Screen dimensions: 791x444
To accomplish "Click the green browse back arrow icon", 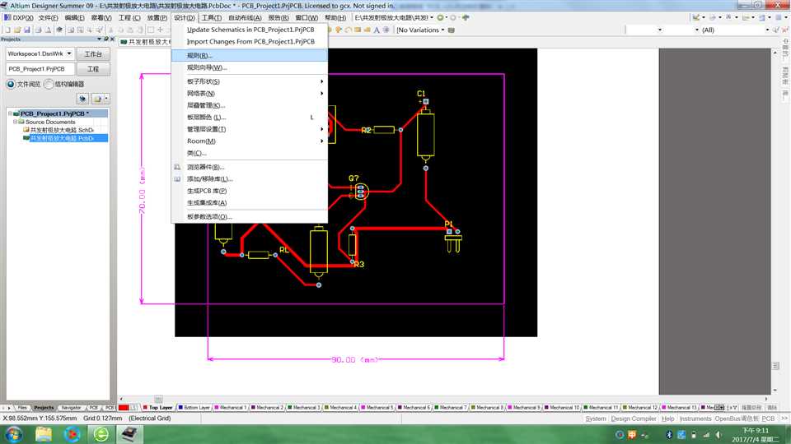I will pos(440,17).
